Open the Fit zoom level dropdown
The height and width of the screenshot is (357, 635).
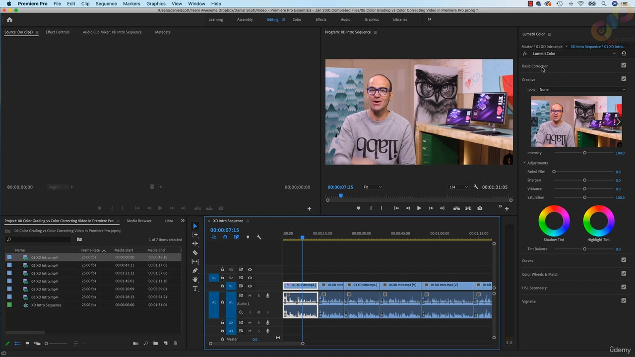(373, 187)
